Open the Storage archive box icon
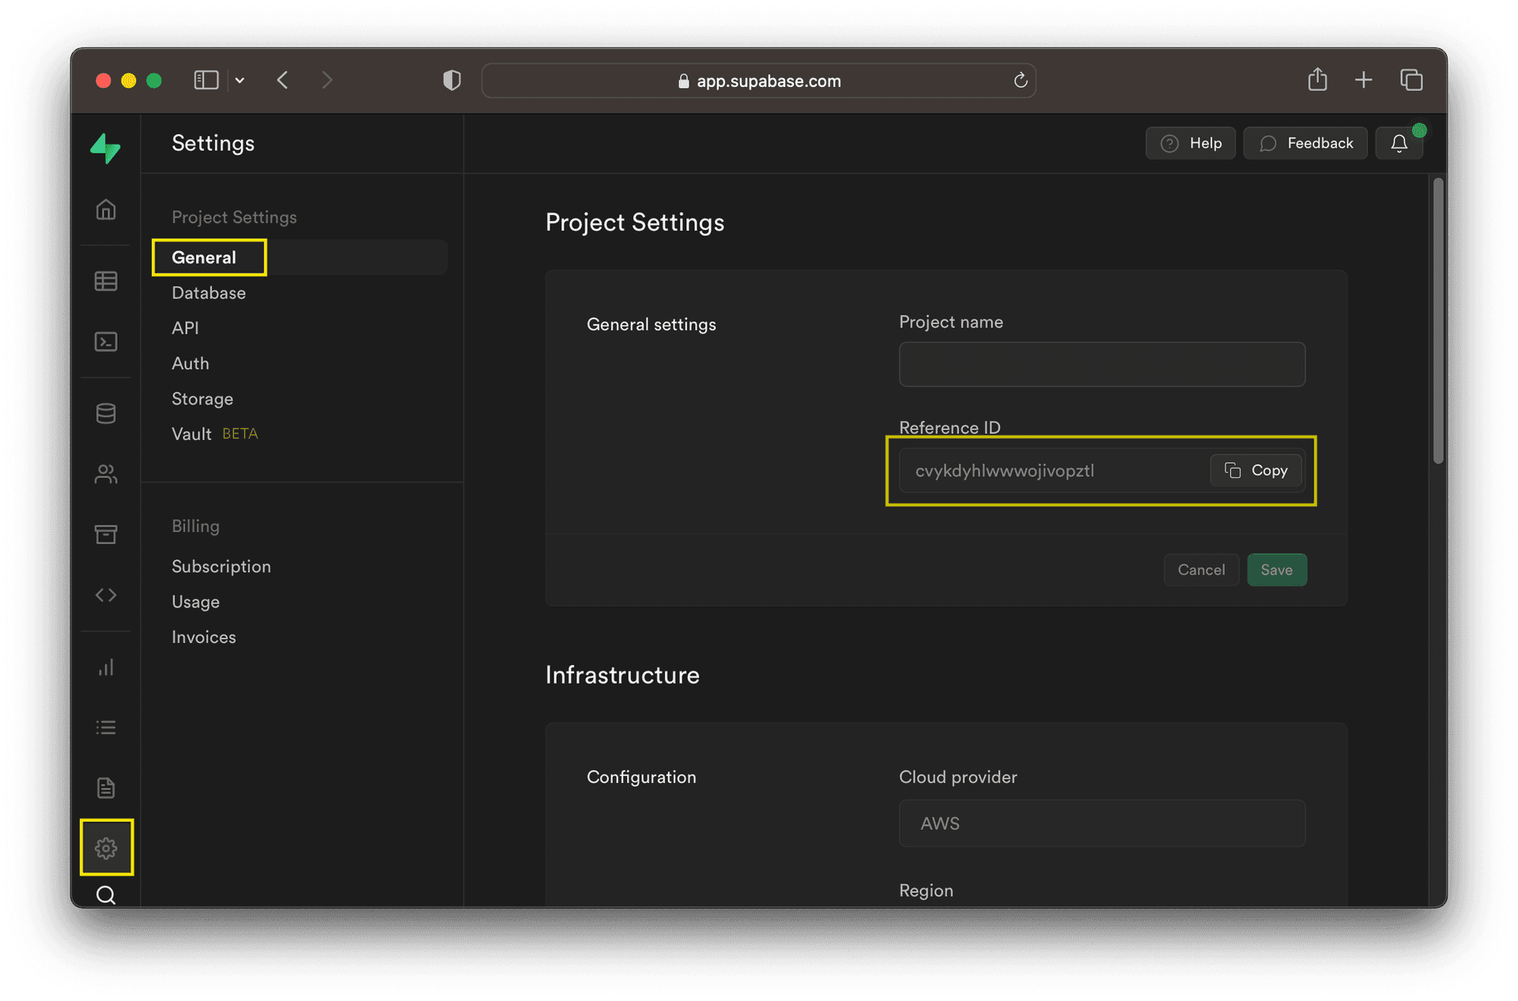Screen dimensions: 1518x1001 [x=106, y=535]
